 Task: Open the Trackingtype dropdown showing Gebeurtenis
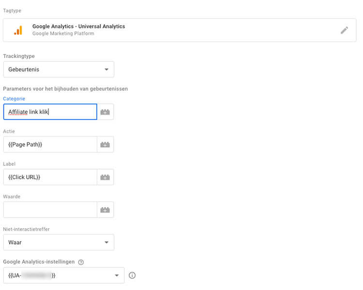tap(59, 69)
